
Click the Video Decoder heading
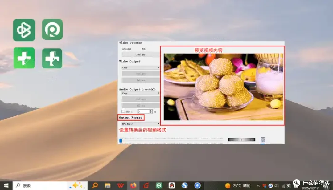[x=130, y=42]
